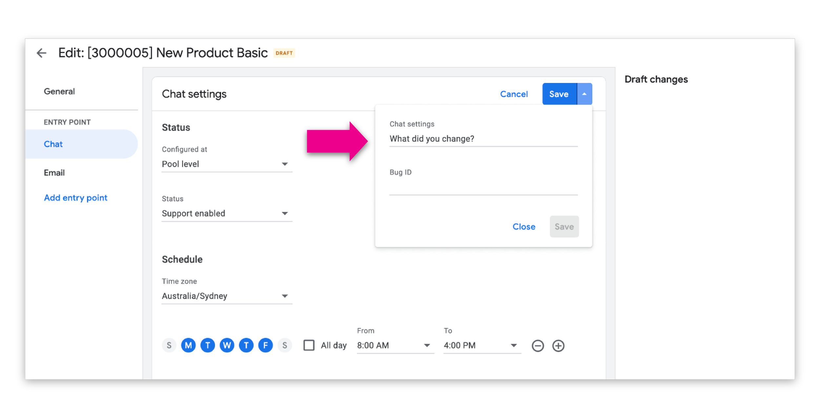Screen dimensions: 820x408
Task: Select the Email entry point
Action: (54, 173)
